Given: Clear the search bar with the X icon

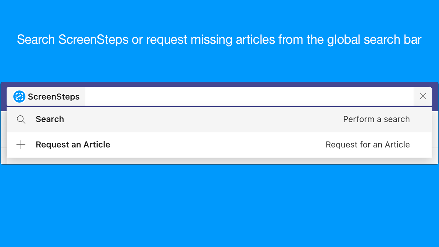Looking at the screenshot, I should pos(423,96).
